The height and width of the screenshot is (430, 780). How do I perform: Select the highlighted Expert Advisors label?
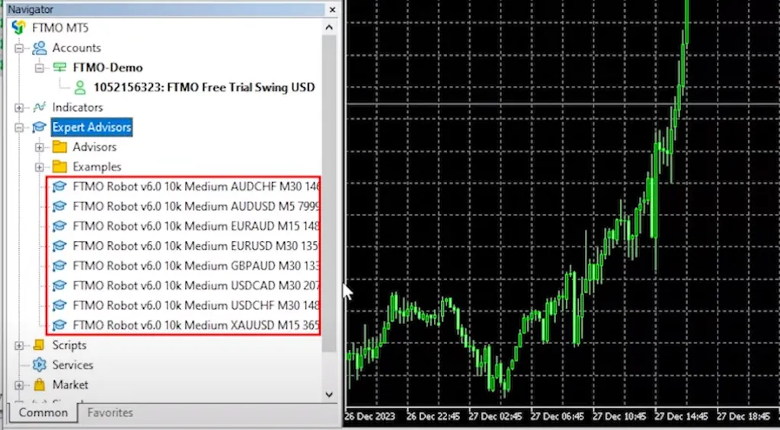point(91,127)
